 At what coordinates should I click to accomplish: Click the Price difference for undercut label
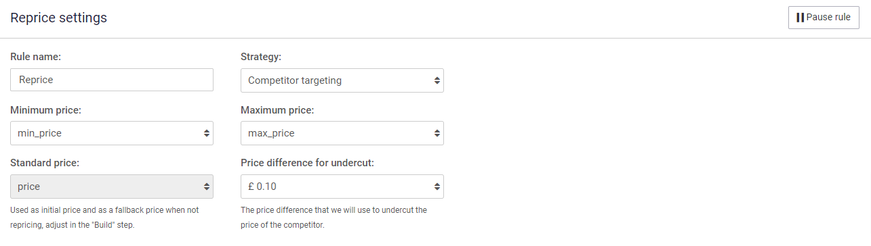307,163
